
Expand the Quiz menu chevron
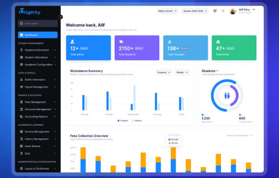[55, 154]
